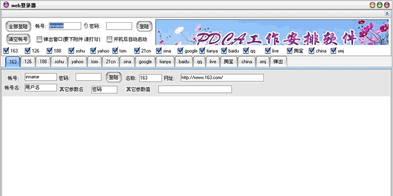393x196 pixels.
Task: Minimize window with the orange button
Action: pos(373,5)
